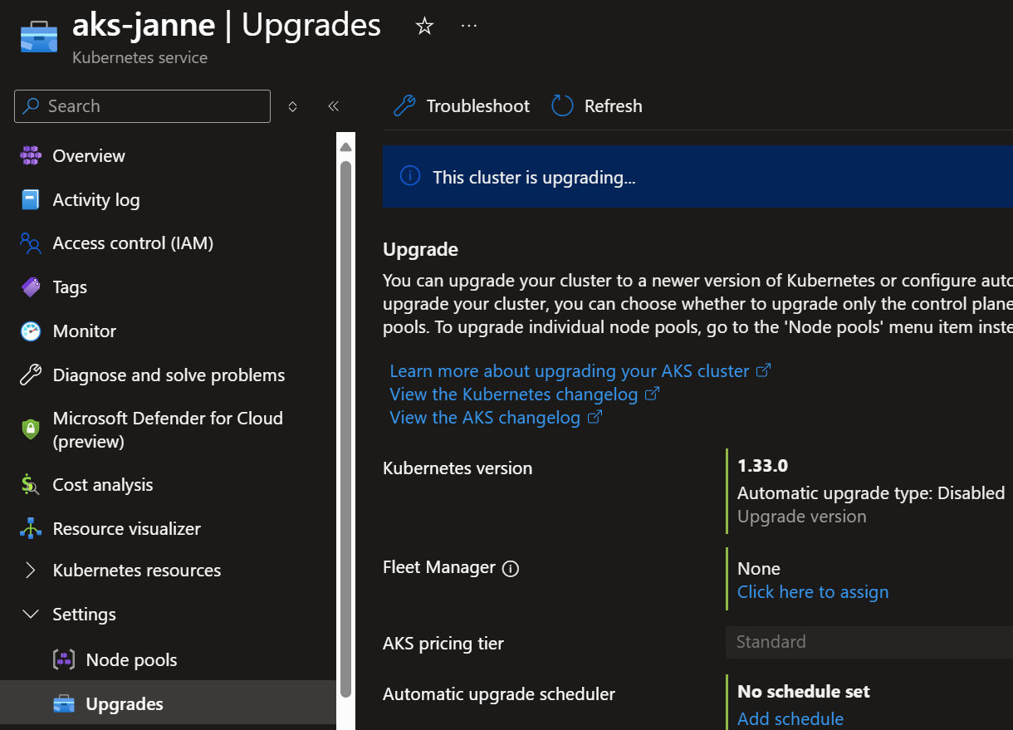Click the sidebar Search input field
The image size is (1013, 730).
coord(143,106)
